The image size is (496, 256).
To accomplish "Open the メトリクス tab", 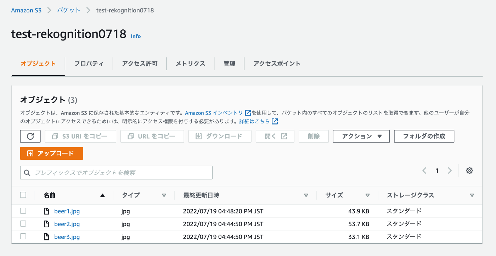I will (190, 64).
